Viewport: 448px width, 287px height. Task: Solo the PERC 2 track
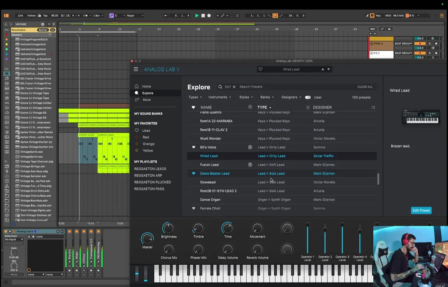click(430, 44)
